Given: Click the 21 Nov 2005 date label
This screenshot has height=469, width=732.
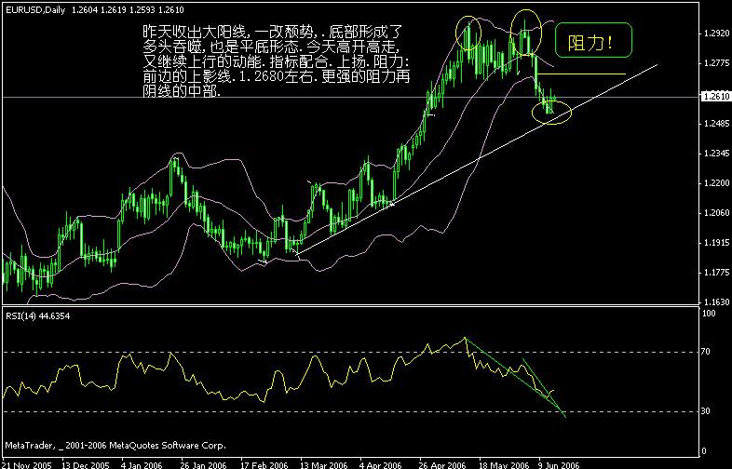Looking at the screenshot, I should (x=26, y=465).
